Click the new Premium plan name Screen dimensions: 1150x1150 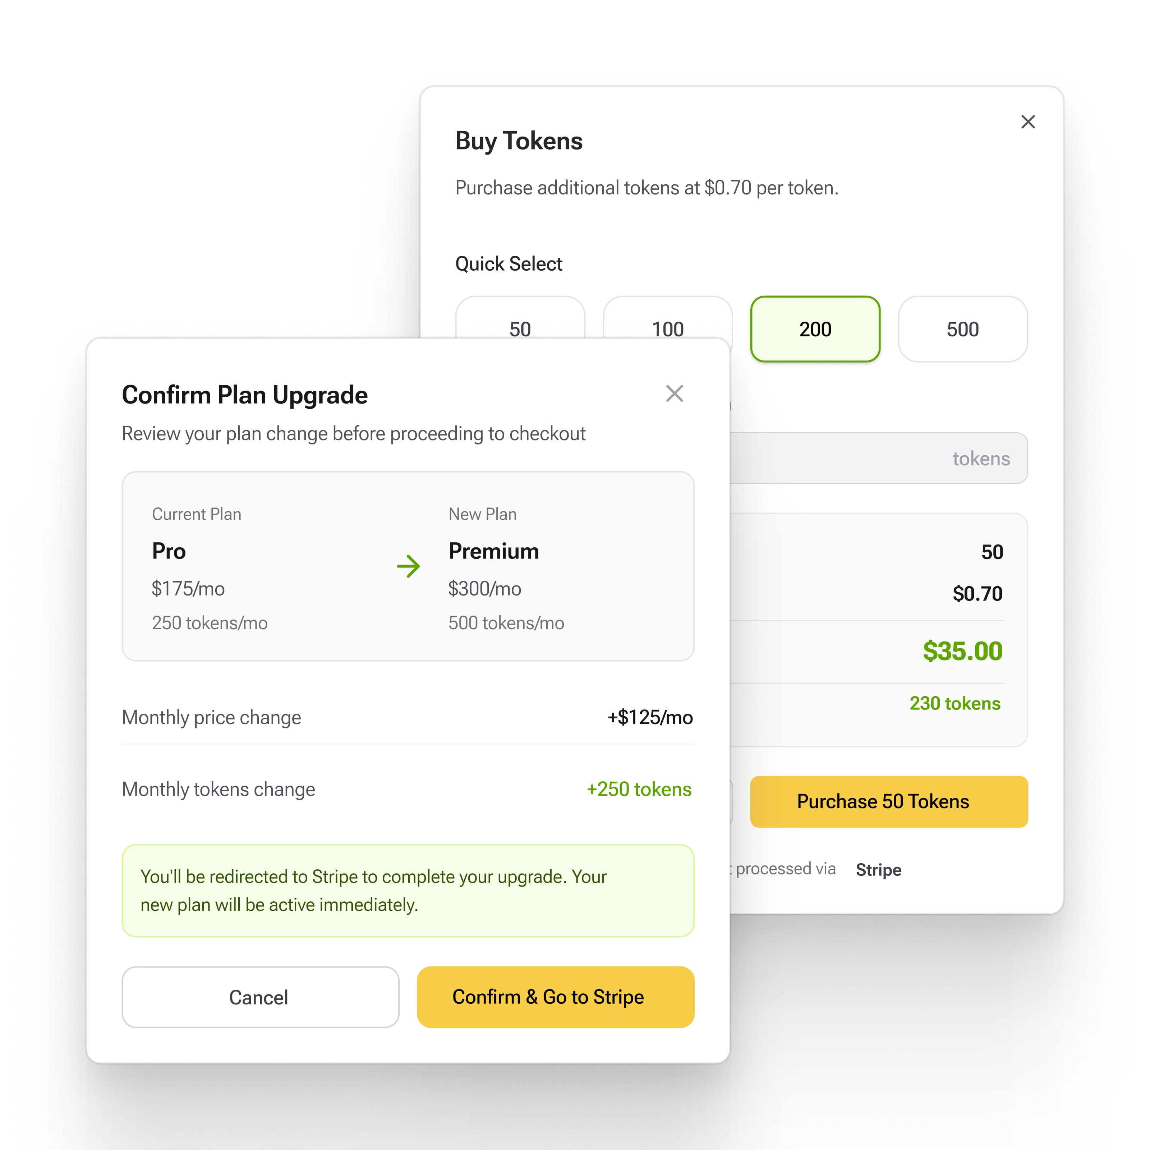[493, 551]
